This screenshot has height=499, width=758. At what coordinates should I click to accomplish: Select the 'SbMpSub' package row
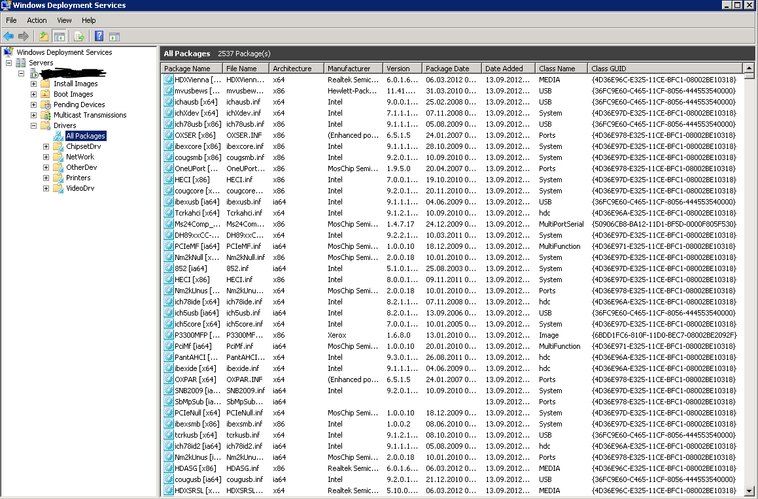451,402
